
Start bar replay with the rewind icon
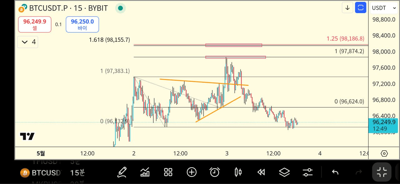coord(261,172)
